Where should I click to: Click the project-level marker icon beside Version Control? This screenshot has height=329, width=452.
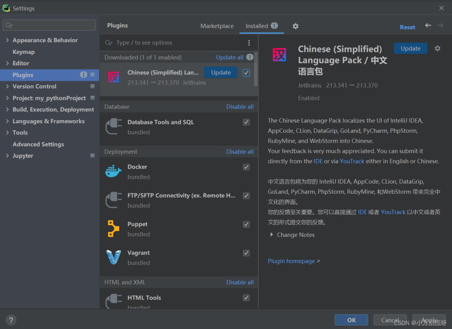pos(92,86)
